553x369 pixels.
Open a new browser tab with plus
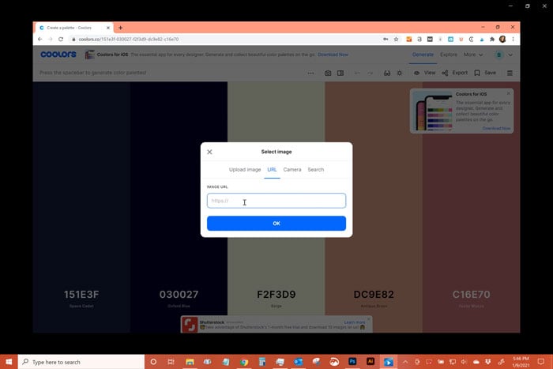click(x=120, y=28)
